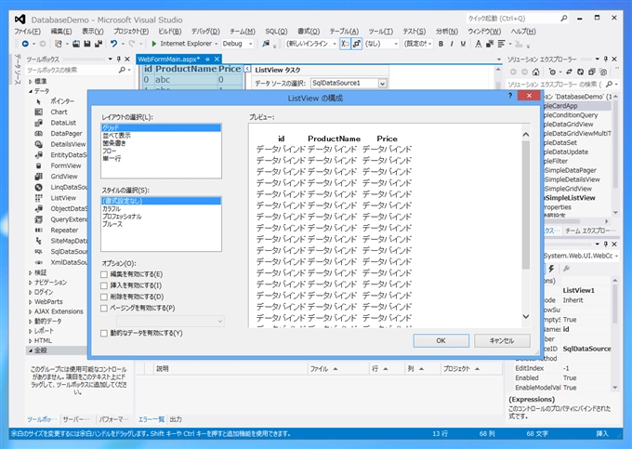Click the Save All icon in toolbar
632x449 pixels.
point(98,44)
